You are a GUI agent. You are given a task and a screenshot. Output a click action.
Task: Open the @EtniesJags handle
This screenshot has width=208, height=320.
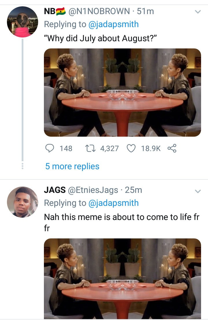pos(93,190)
